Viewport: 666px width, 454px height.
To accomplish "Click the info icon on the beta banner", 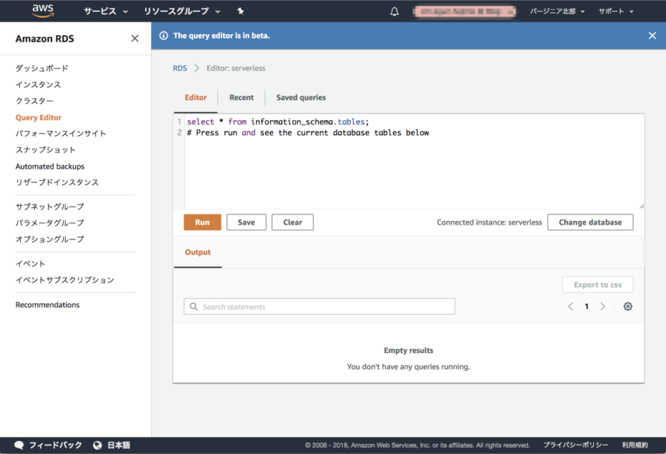I will (x=163, y=35).
